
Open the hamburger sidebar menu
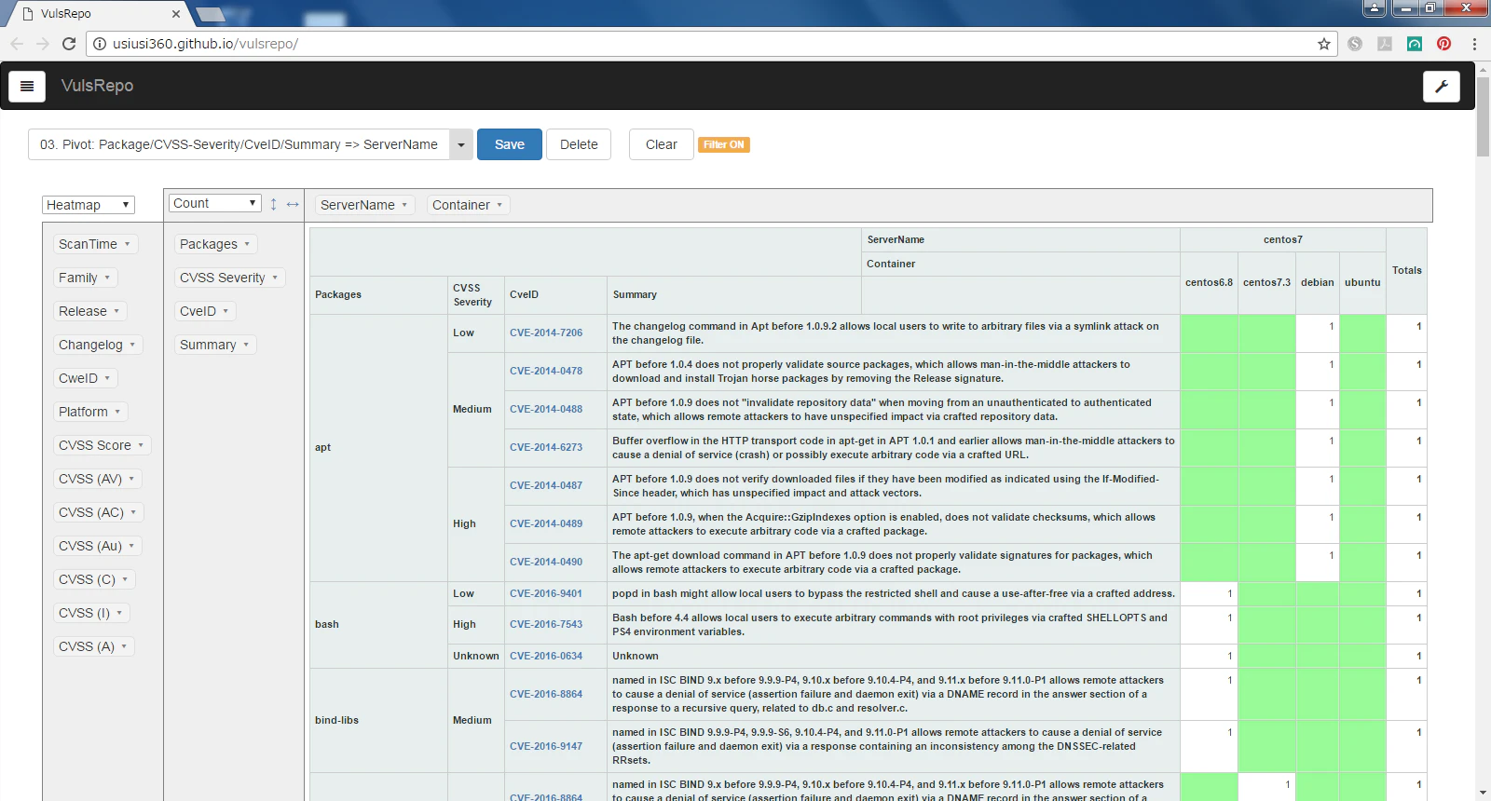coord(27,86)
